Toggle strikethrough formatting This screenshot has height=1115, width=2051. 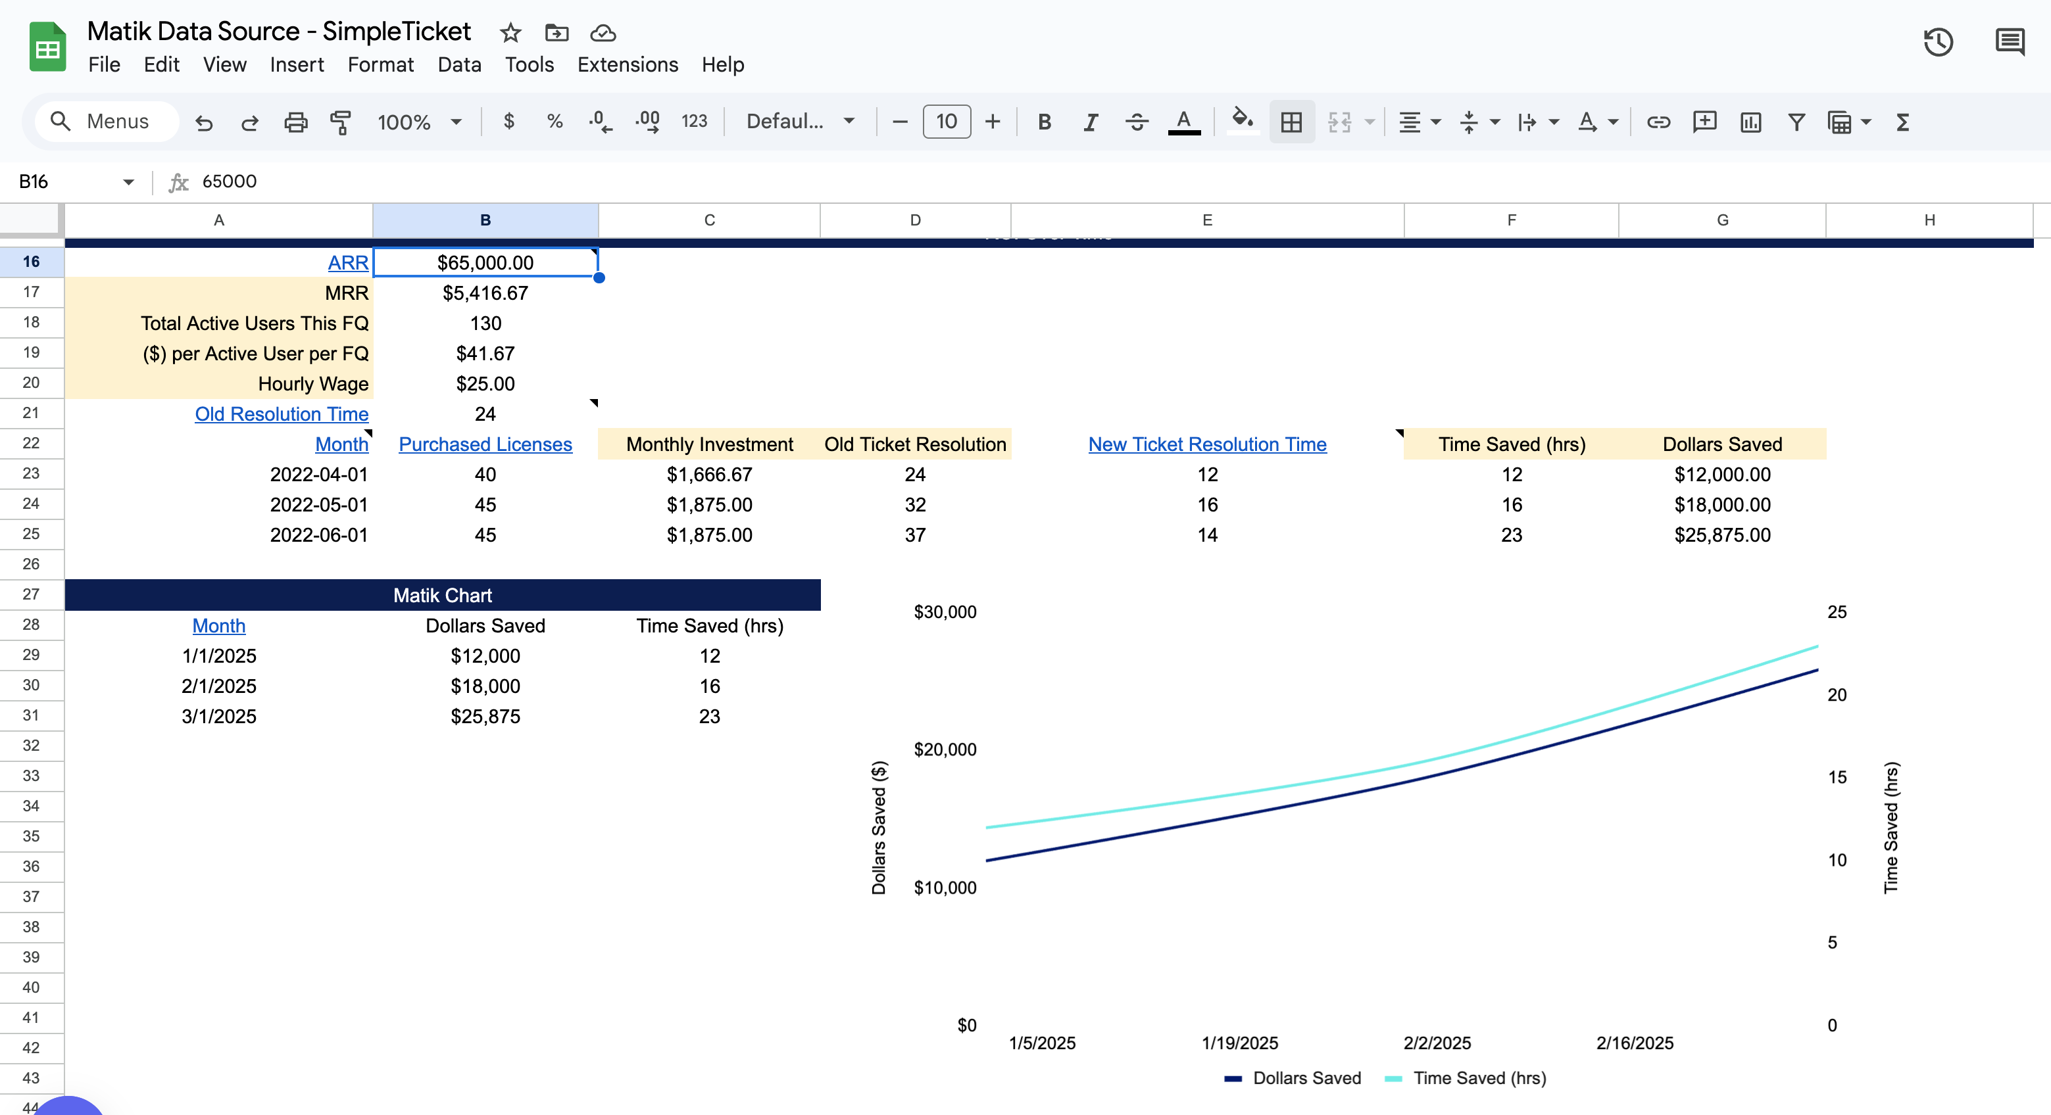1137,122
